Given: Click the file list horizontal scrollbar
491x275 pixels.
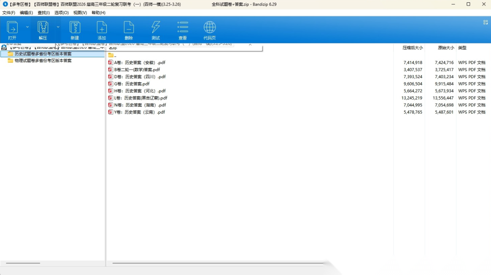Looking at the screenshot, I should pos(218,263).
